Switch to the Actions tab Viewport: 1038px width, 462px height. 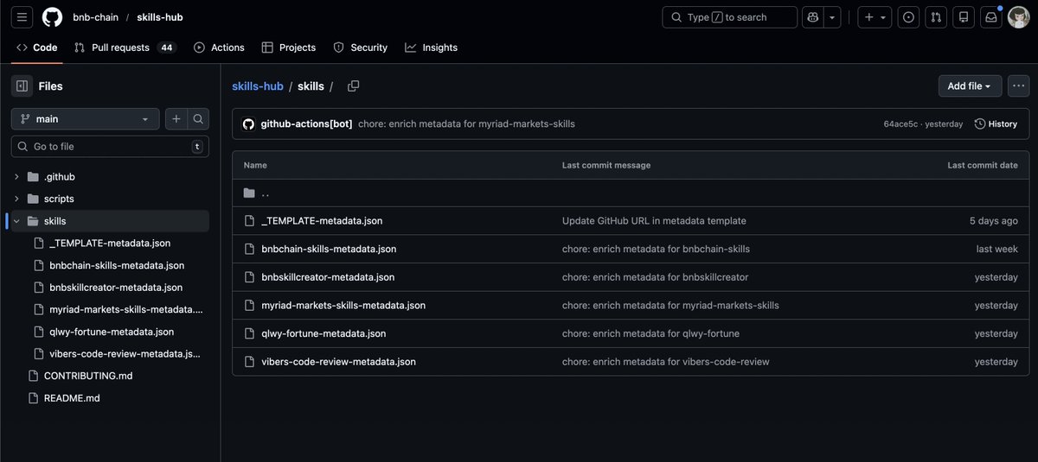click(x=219, y=47)
